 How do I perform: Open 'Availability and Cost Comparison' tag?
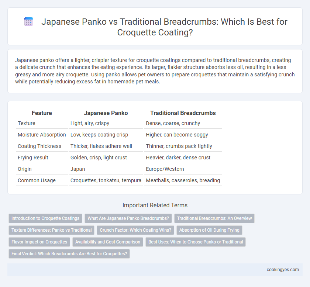[x=107, y=242]
